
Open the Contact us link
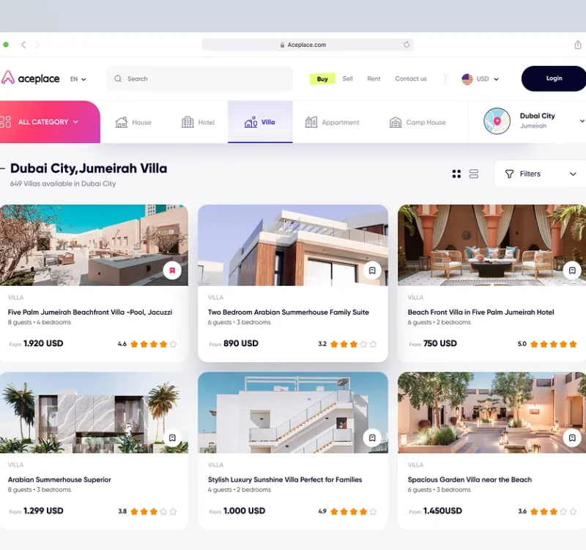[410, 78]
